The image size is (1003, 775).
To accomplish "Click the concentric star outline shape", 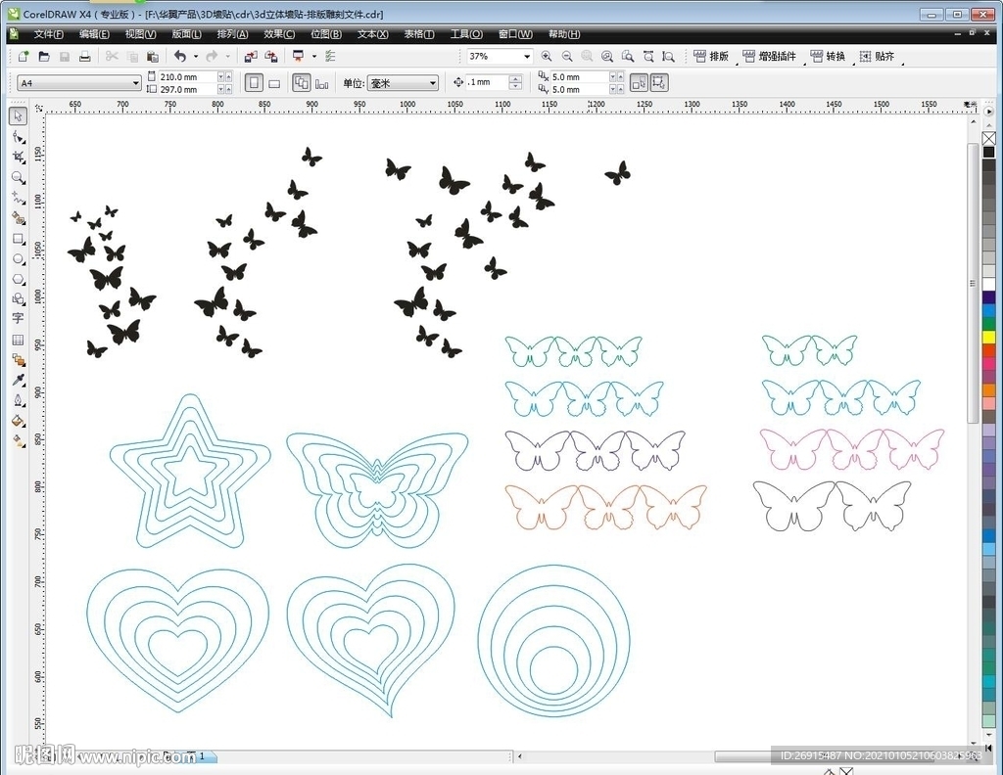I will coord(190,471).
